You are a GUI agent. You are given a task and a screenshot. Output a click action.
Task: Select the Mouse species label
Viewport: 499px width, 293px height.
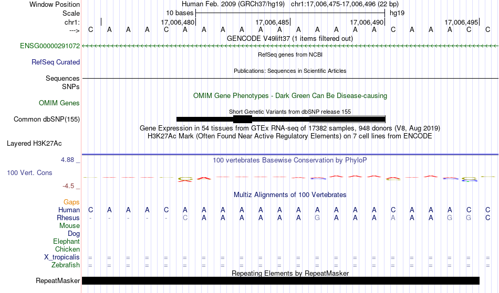70,226
